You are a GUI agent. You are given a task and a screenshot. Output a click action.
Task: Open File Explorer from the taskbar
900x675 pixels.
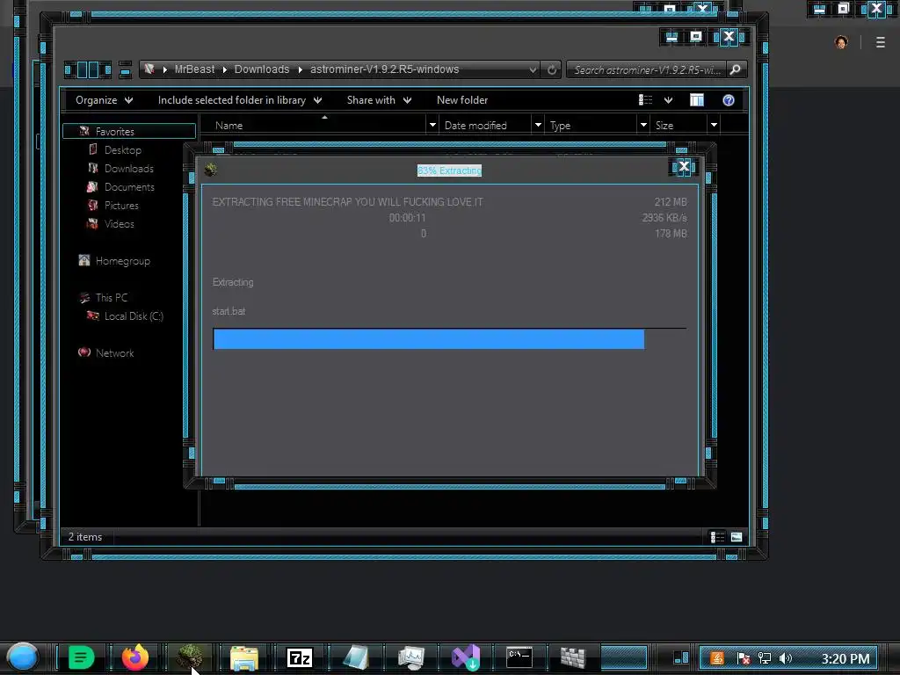pos(244,657)
